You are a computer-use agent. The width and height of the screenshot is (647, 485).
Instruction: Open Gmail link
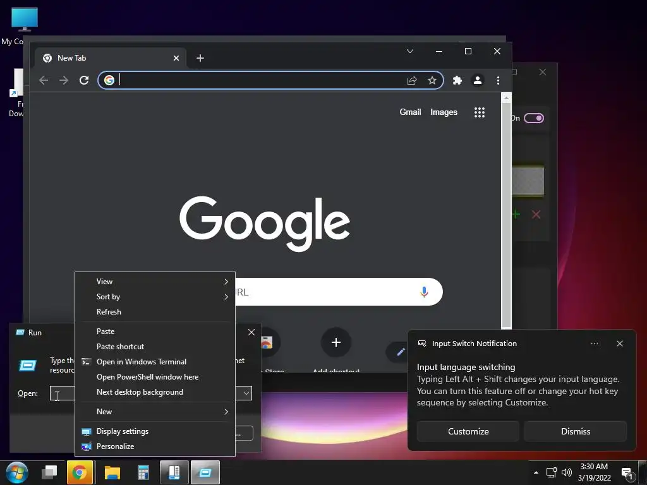[x=410, y=112]
